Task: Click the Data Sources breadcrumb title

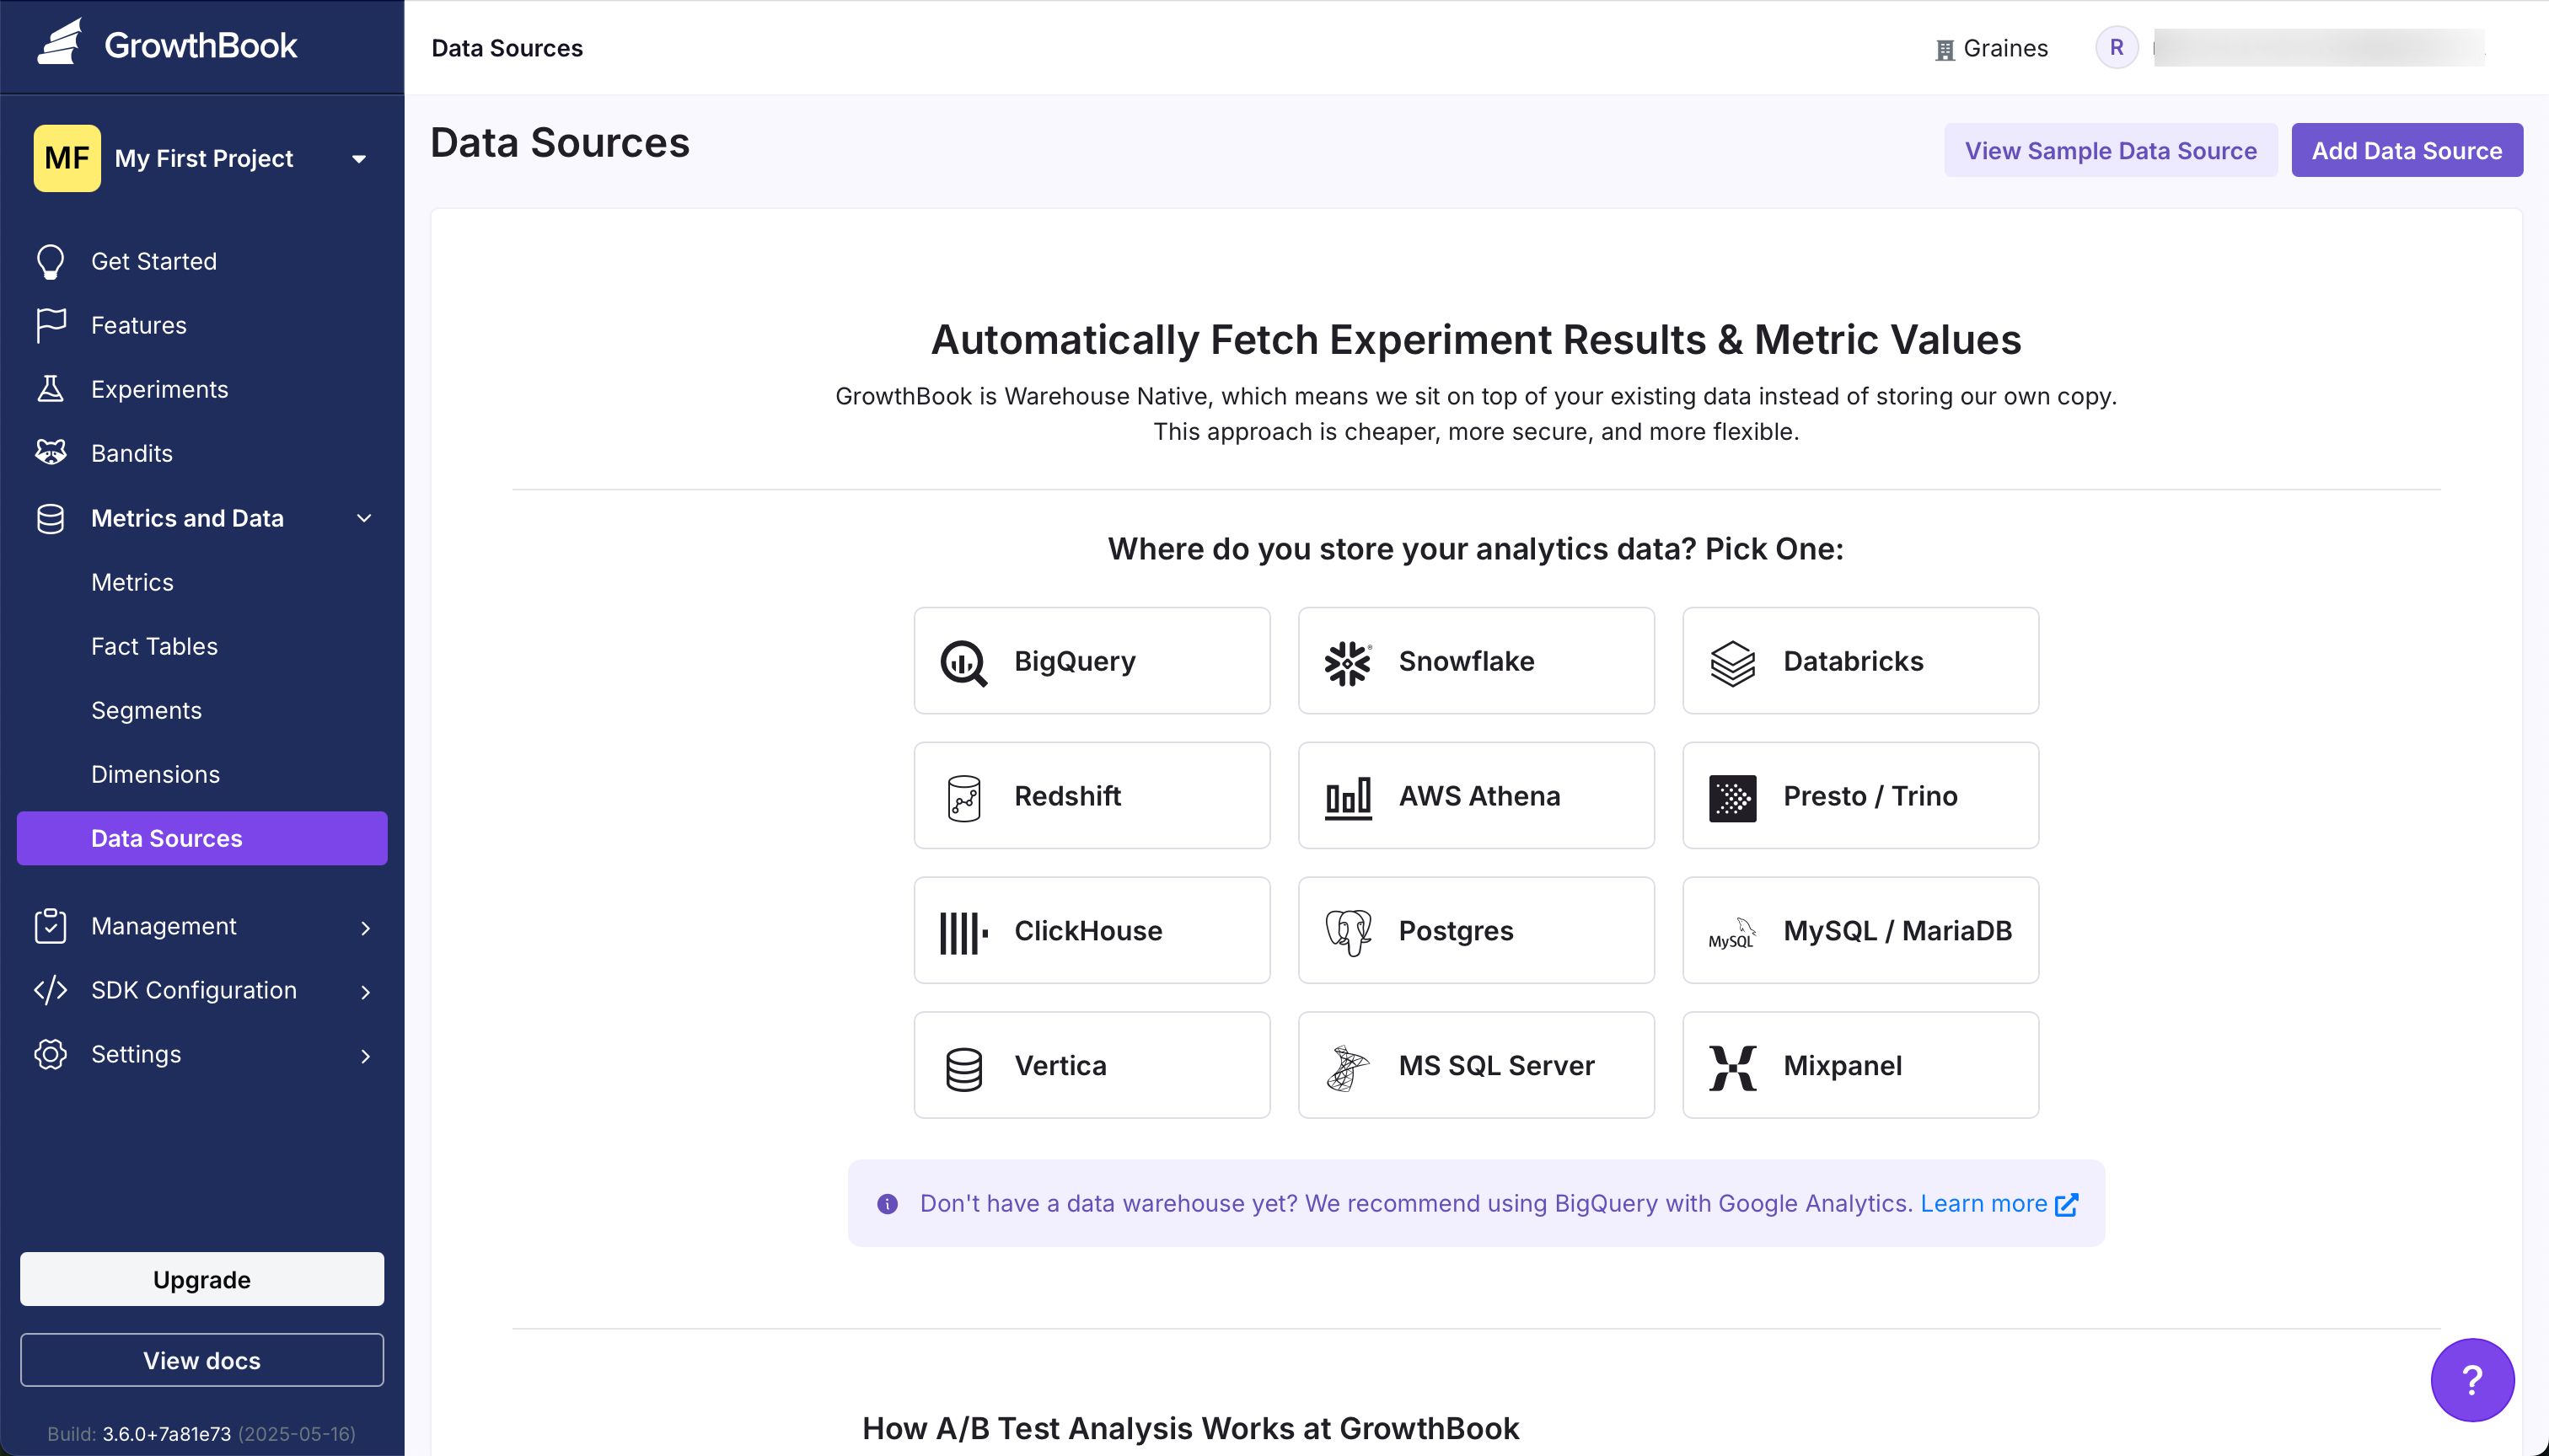Action: pos(507,48)
